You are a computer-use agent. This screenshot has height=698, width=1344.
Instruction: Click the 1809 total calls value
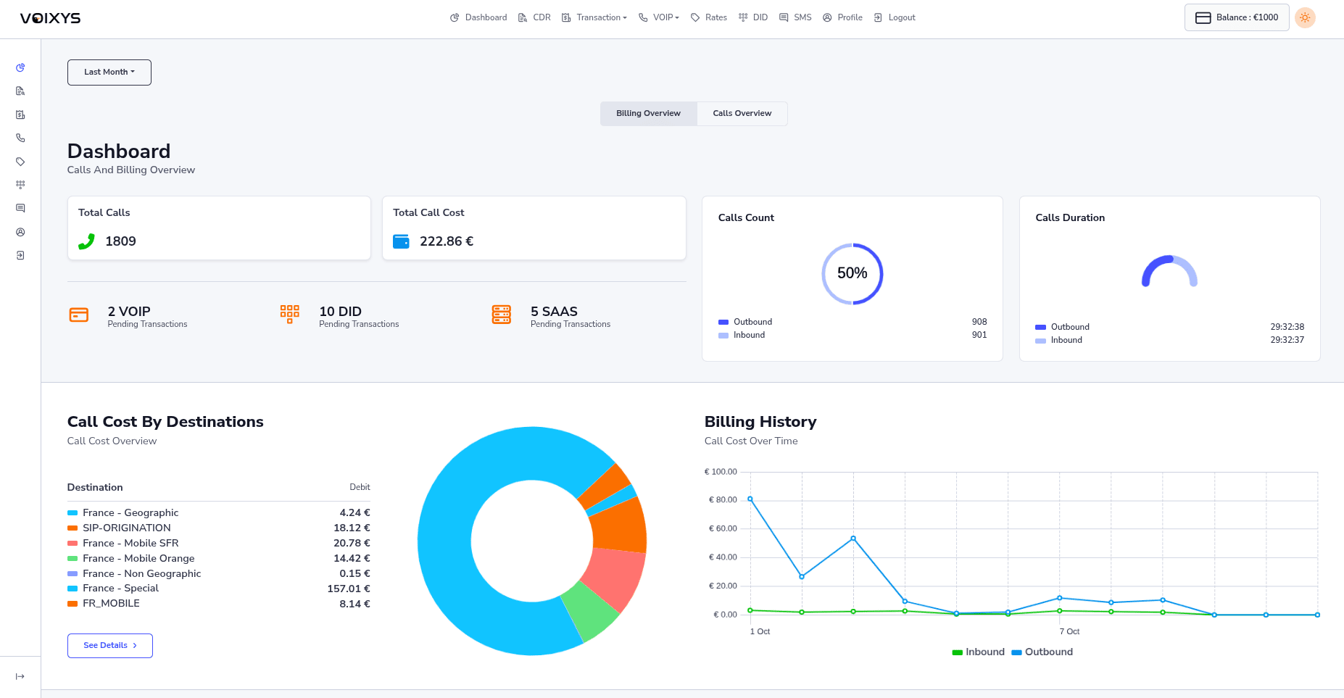120,241
